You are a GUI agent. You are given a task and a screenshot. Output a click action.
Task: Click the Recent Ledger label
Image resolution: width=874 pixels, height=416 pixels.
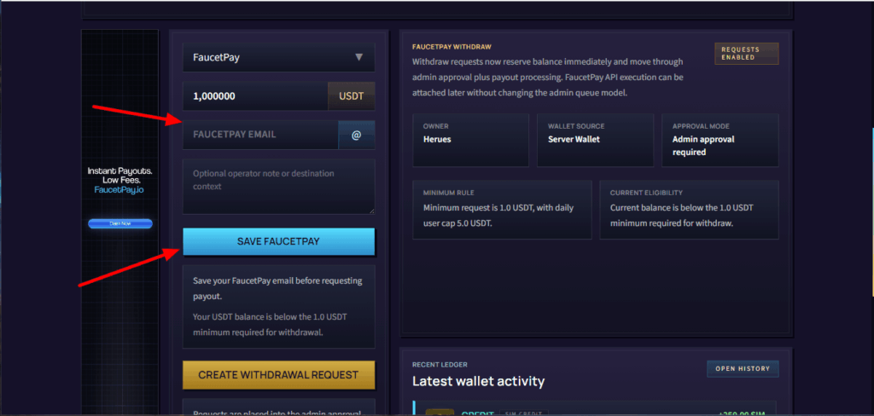(440, 365)
